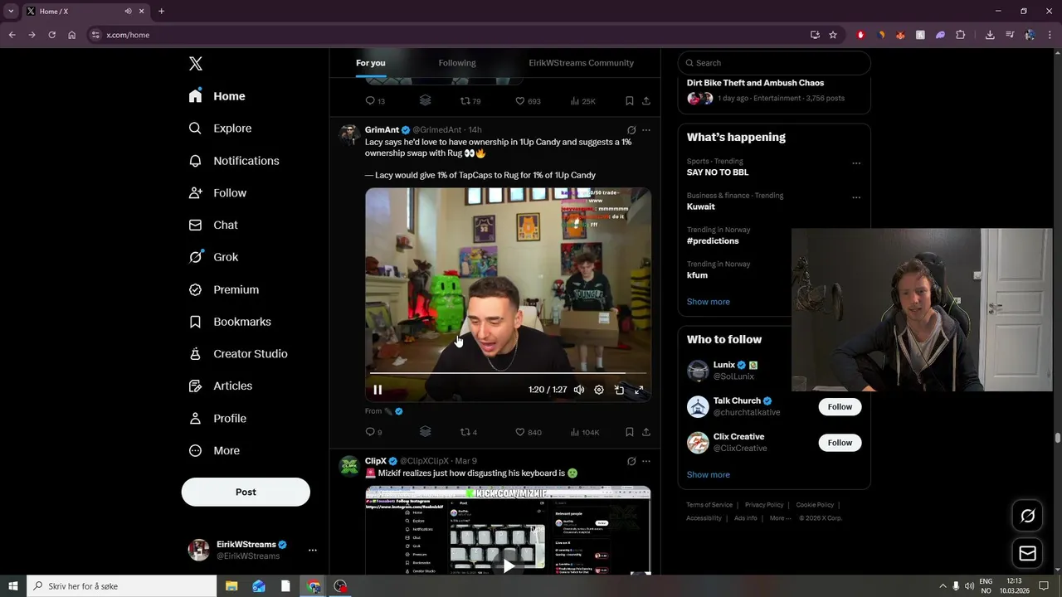The height and width of the screenshot is (597, 1062).
Task: Click the Post button
Action: click(x=246, y=492)
